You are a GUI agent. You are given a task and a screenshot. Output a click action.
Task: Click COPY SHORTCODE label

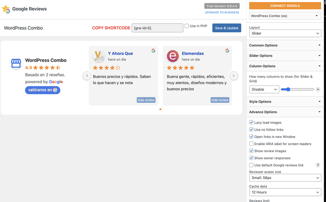111,28
